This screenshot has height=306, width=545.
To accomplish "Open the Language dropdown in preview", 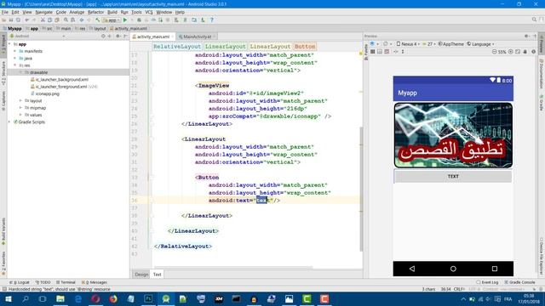I will (480, 44).
